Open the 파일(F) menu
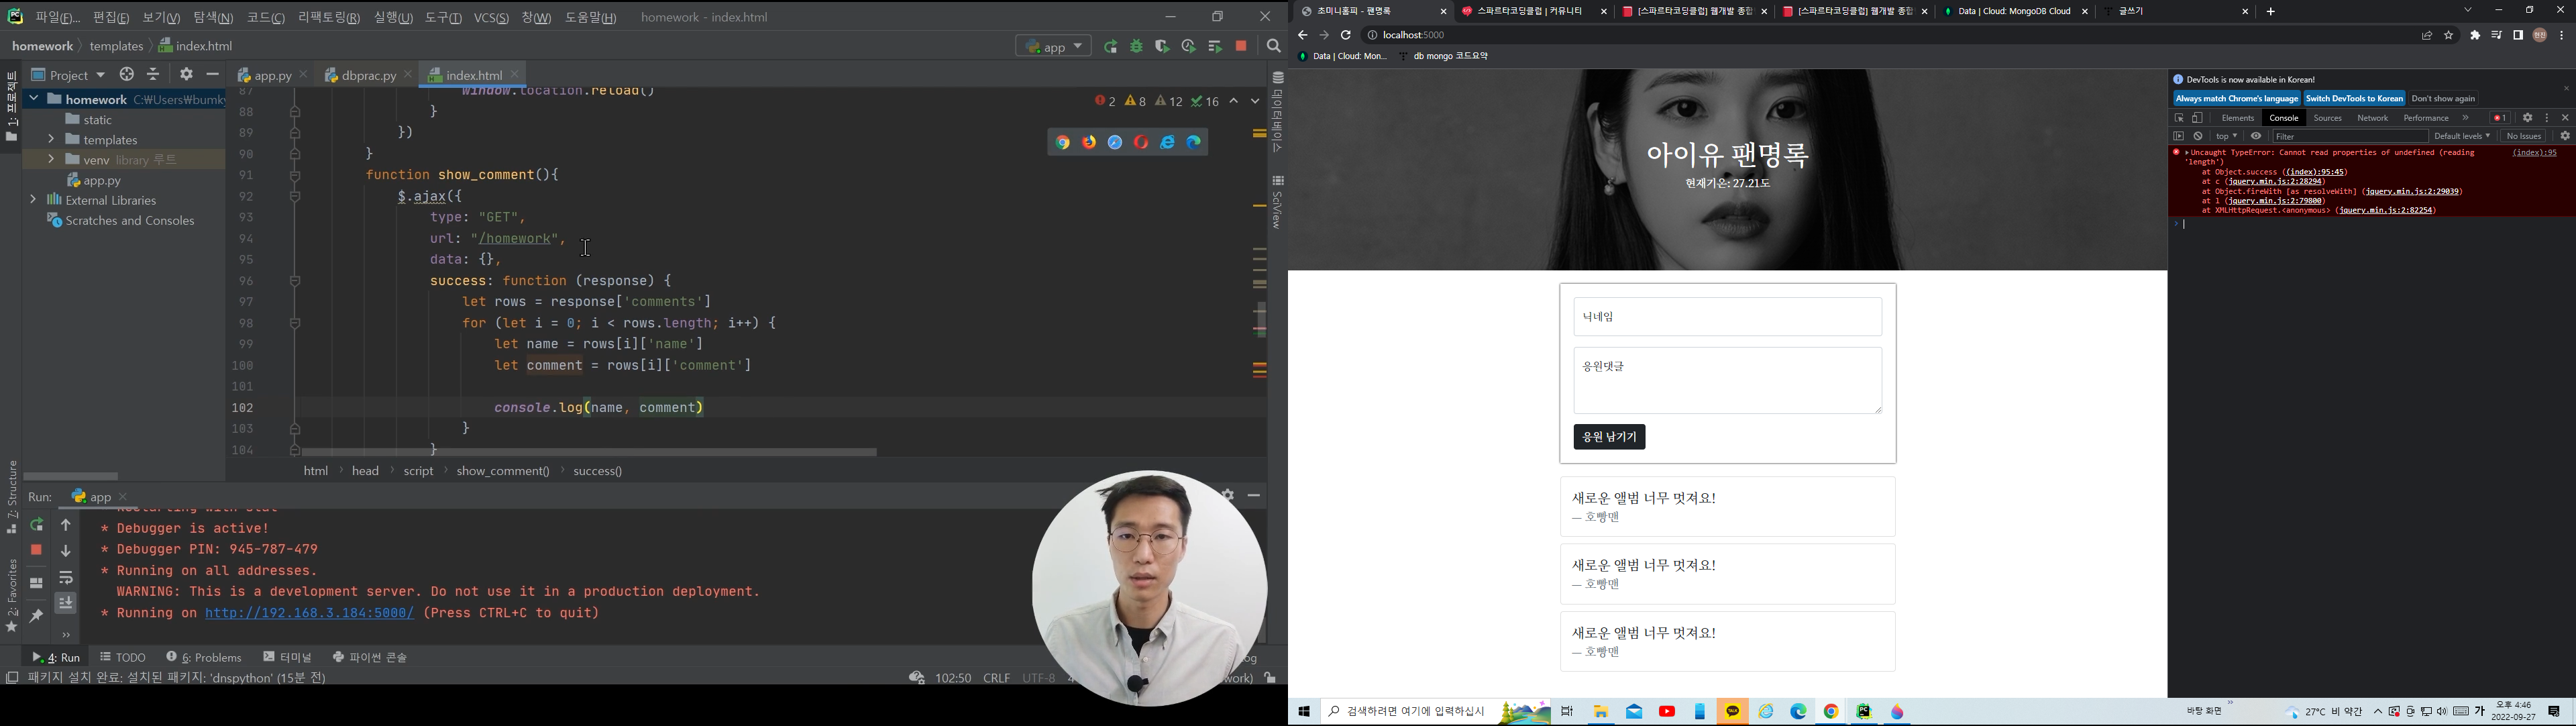 coord(58,18)
